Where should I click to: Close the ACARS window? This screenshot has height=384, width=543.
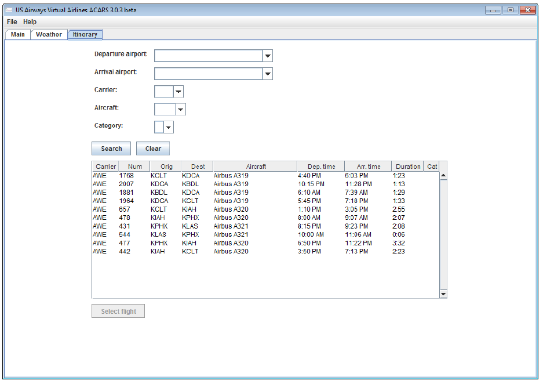pyautogui.click(x=528, y=10)
